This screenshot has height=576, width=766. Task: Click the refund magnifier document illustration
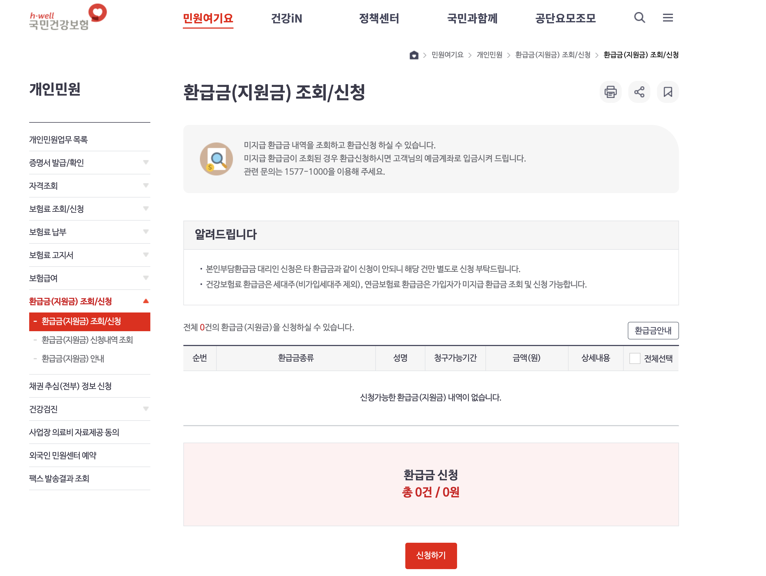(x=216, y=159)
